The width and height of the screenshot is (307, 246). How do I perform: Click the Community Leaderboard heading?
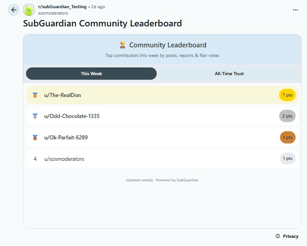(x=168, y=45)
